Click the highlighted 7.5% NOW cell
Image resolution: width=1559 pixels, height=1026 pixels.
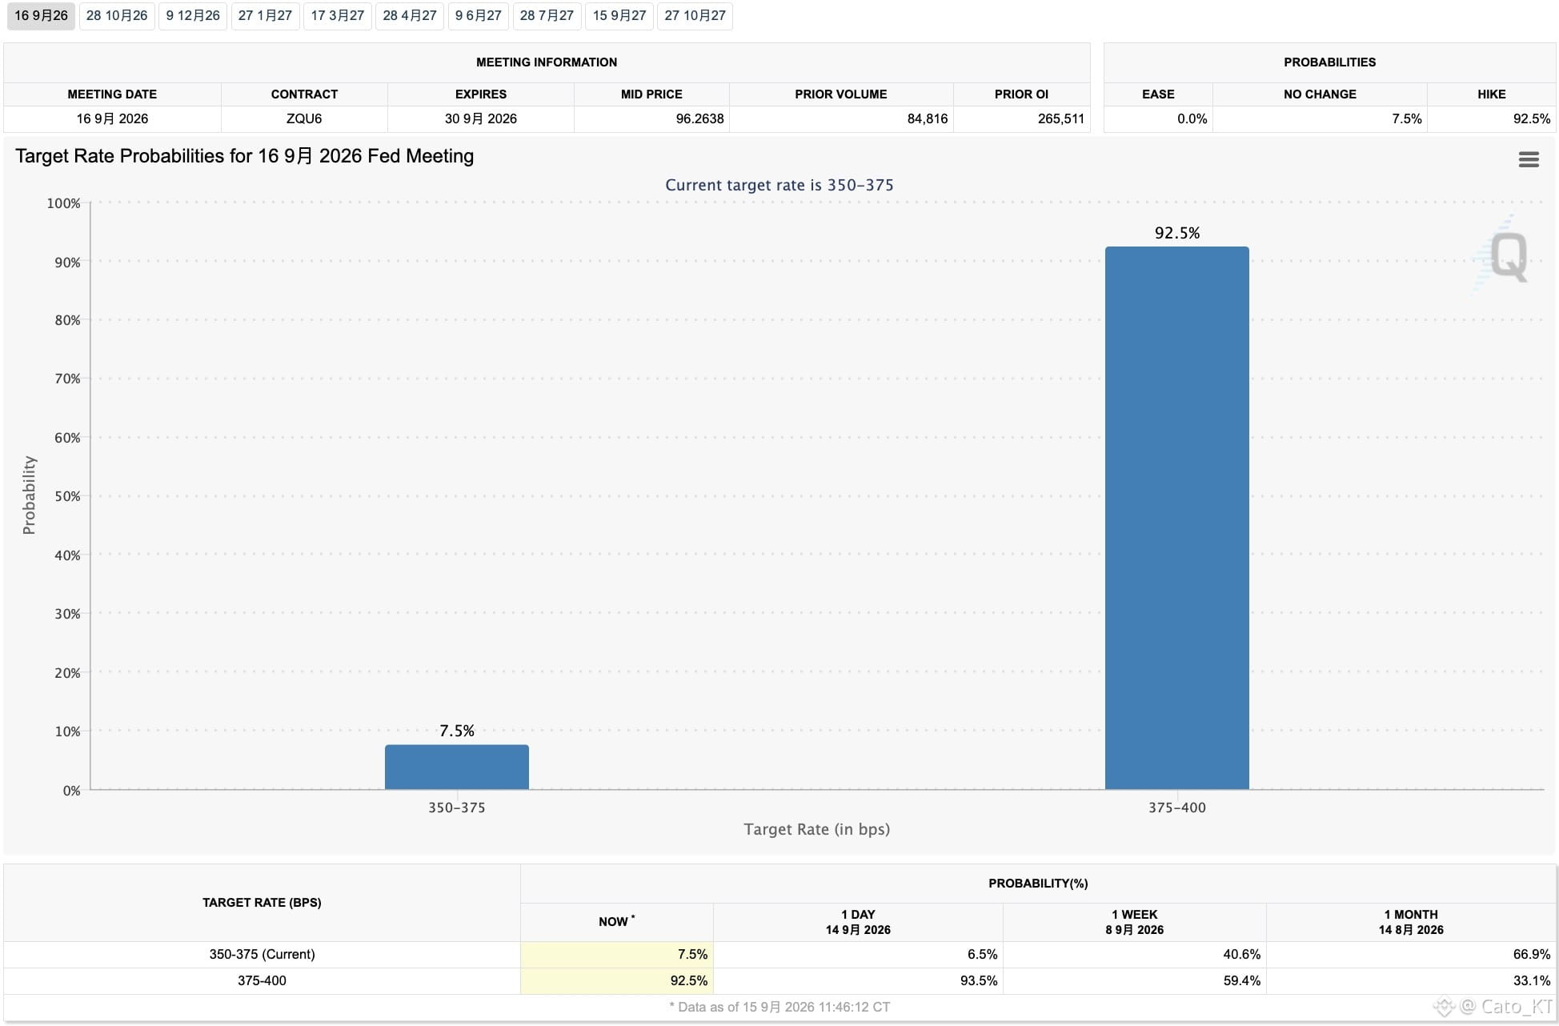tap(616, 954)
